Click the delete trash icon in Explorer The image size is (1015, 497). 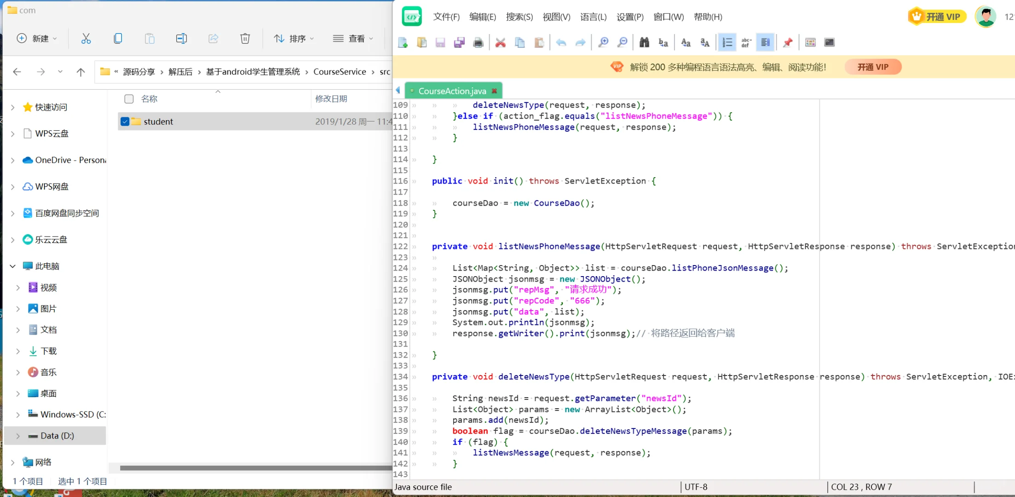(x=245, y=39)
